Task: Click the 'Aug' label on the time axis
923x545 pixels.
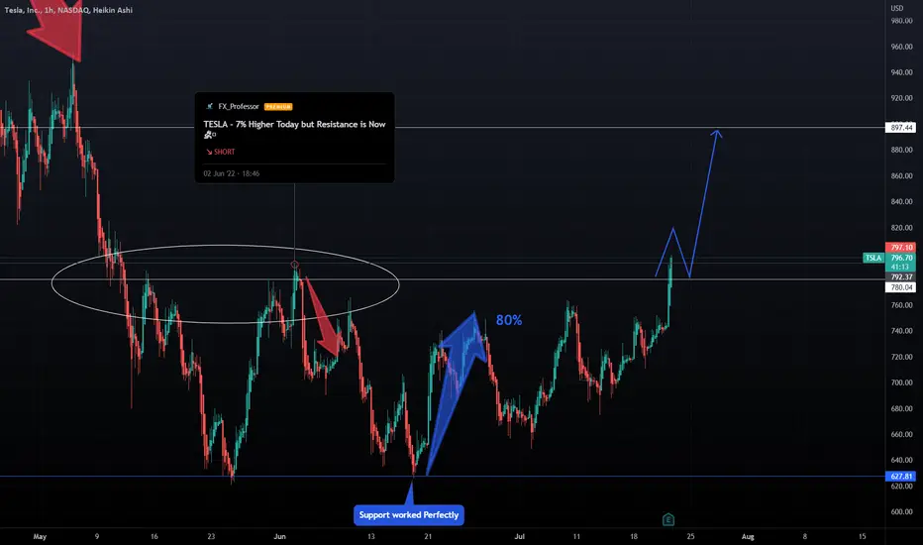Action: point(748,536)
